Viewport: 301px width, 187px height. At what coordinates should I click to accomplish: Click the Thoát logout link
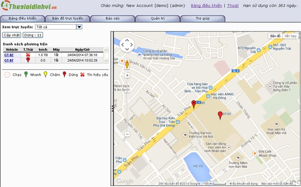[x=233, y=6]
